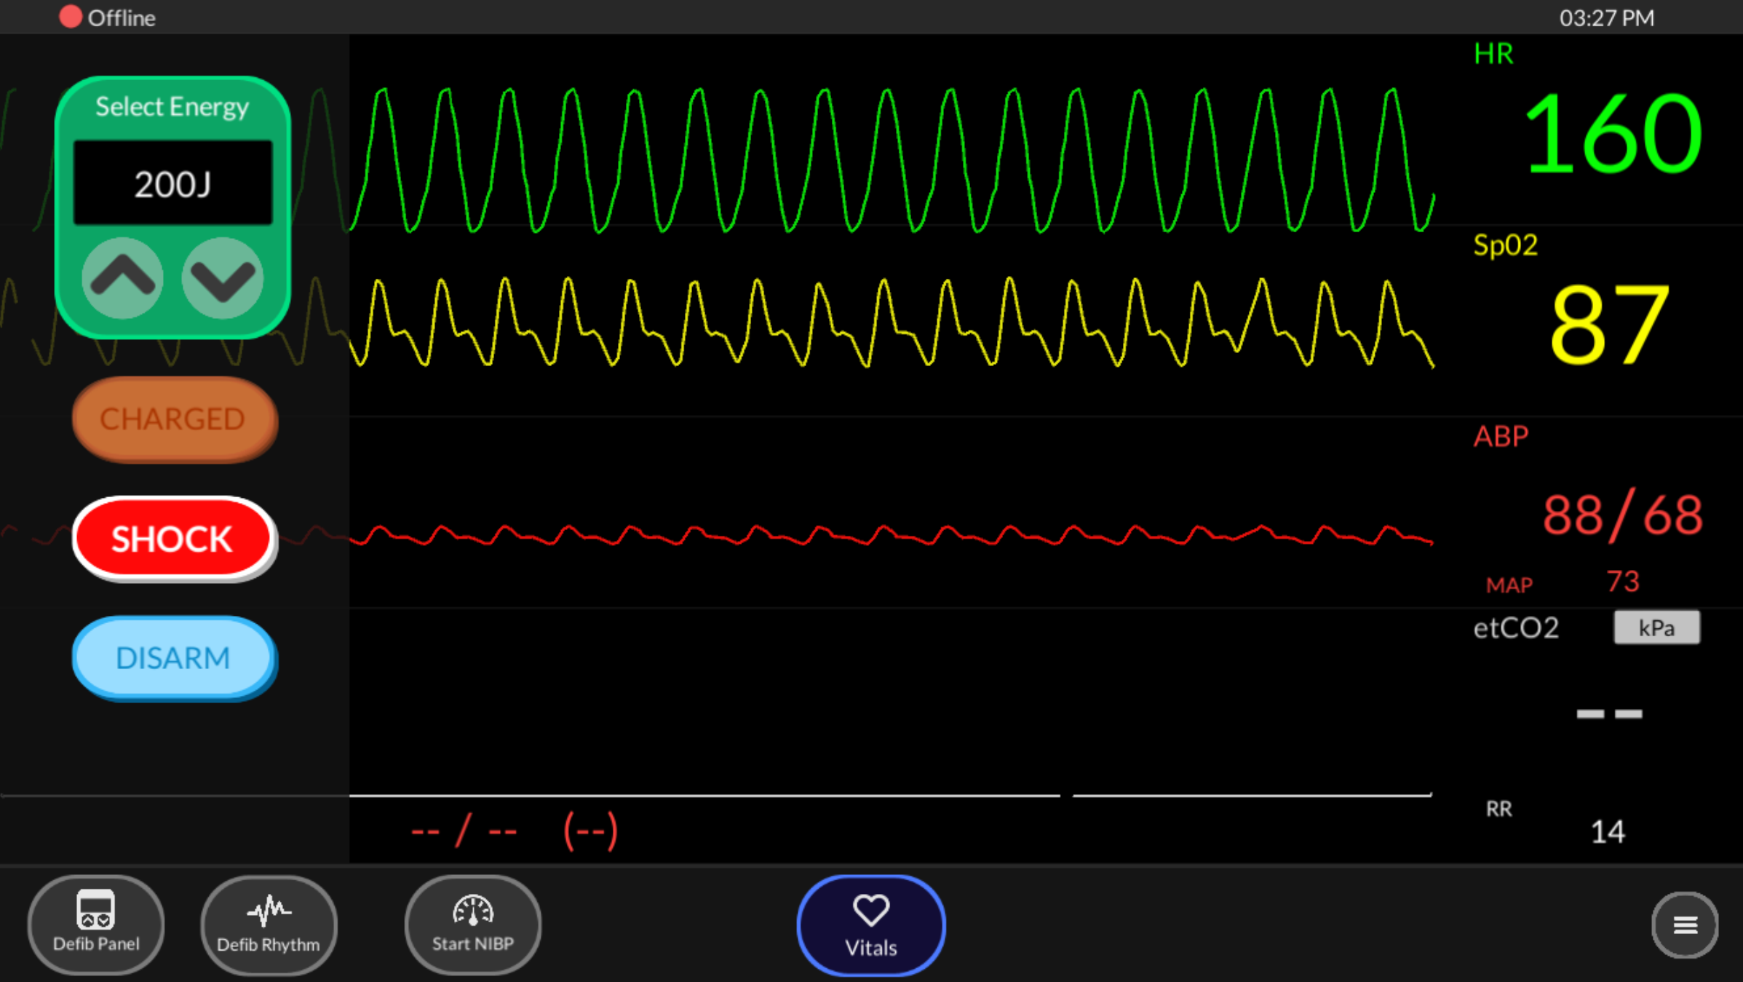This screenshot has width=1743, height=982.
Task: Click the SpO2 value 87
Action: (x=1609, y=324)
